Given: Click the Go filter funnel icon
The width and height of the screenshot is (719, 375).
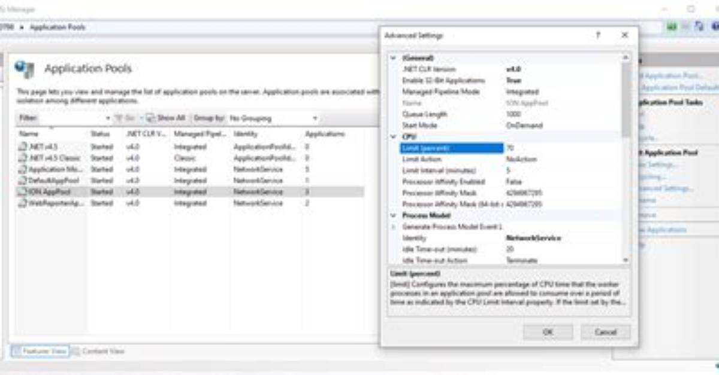Looking at the screenshot, I should tap(119, 118).
